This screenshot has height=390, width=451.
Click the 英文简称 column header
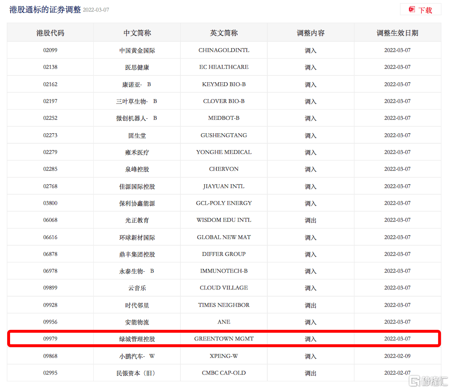coord(224,33)
